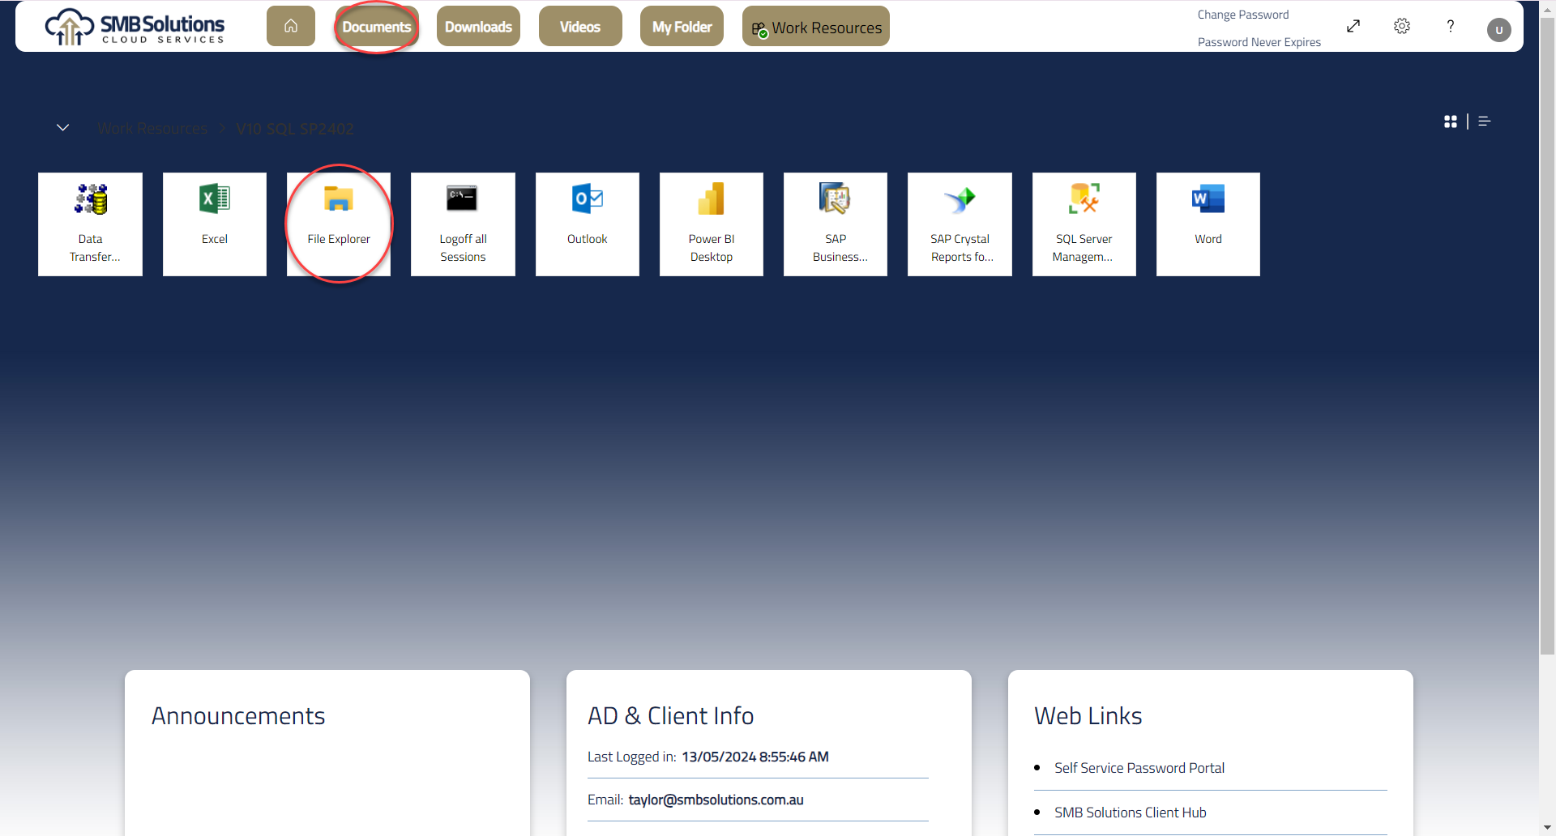Switch to list view icon
This screenshot has height=836, width=1556.
(x=1485, y=122)
